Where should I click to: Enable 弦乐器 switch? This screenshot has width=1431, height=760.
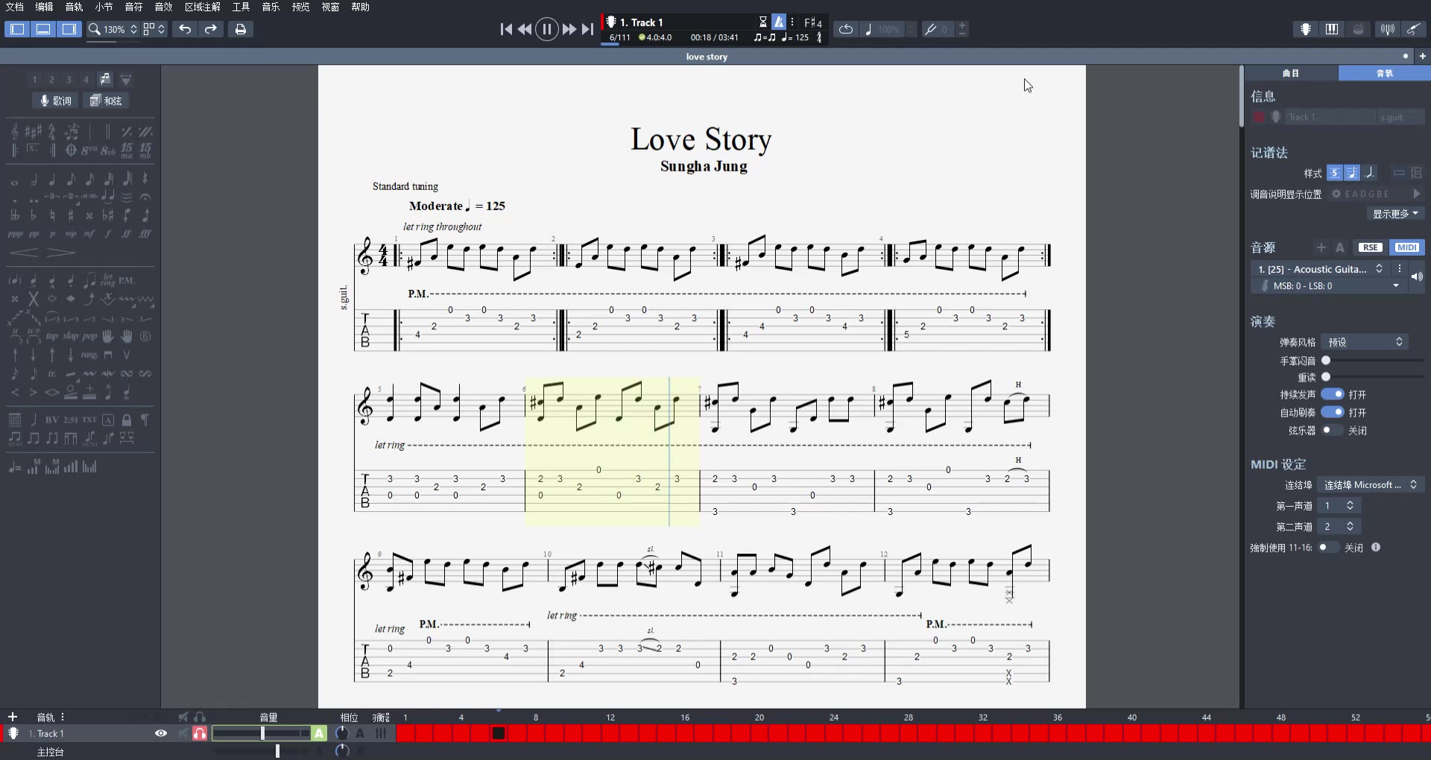(x=1333, y=430)
